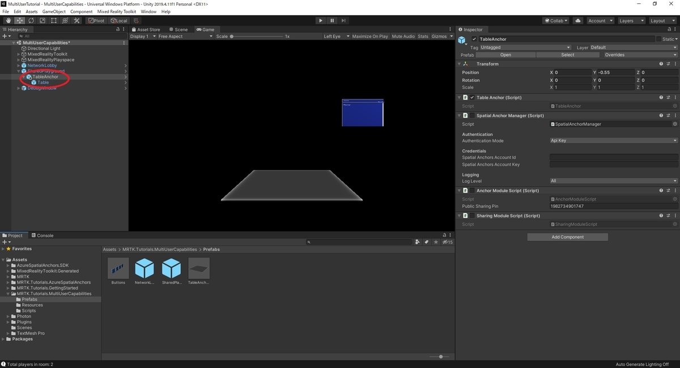The image size is (680, 368).
Task: Click the Public Sharing Pin field
Action: tap(614, 206)
